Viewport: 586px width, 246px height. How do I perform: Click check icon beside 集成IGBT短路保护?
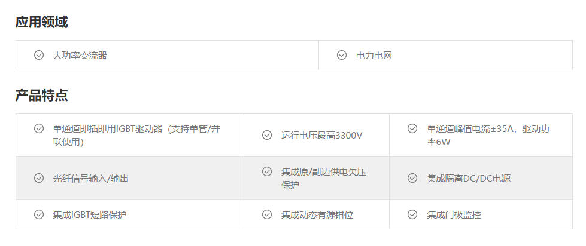tap(39, 214)
